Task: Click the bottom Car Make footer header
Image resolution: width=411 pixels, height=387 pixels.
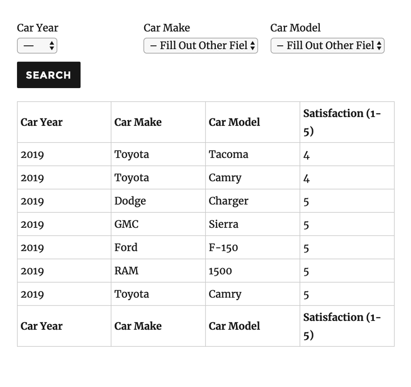Action: pyautogui.click(x=159, y=326)
